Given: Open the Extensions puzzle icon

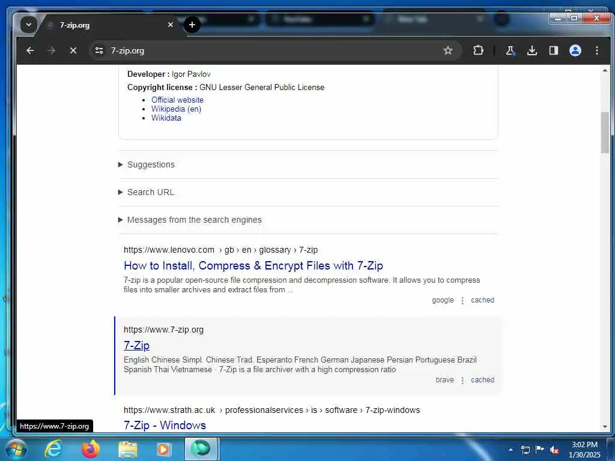Looking at the screenshot, I should [x=478, y=50].
